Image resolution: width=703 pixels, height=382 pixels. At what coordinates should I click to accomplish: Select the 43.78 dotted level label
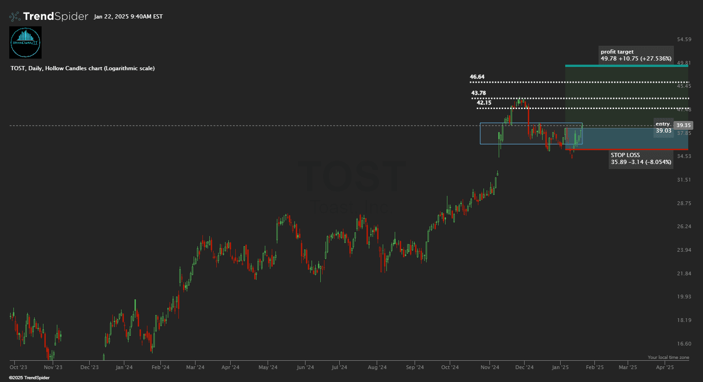[x=478, y=93]
